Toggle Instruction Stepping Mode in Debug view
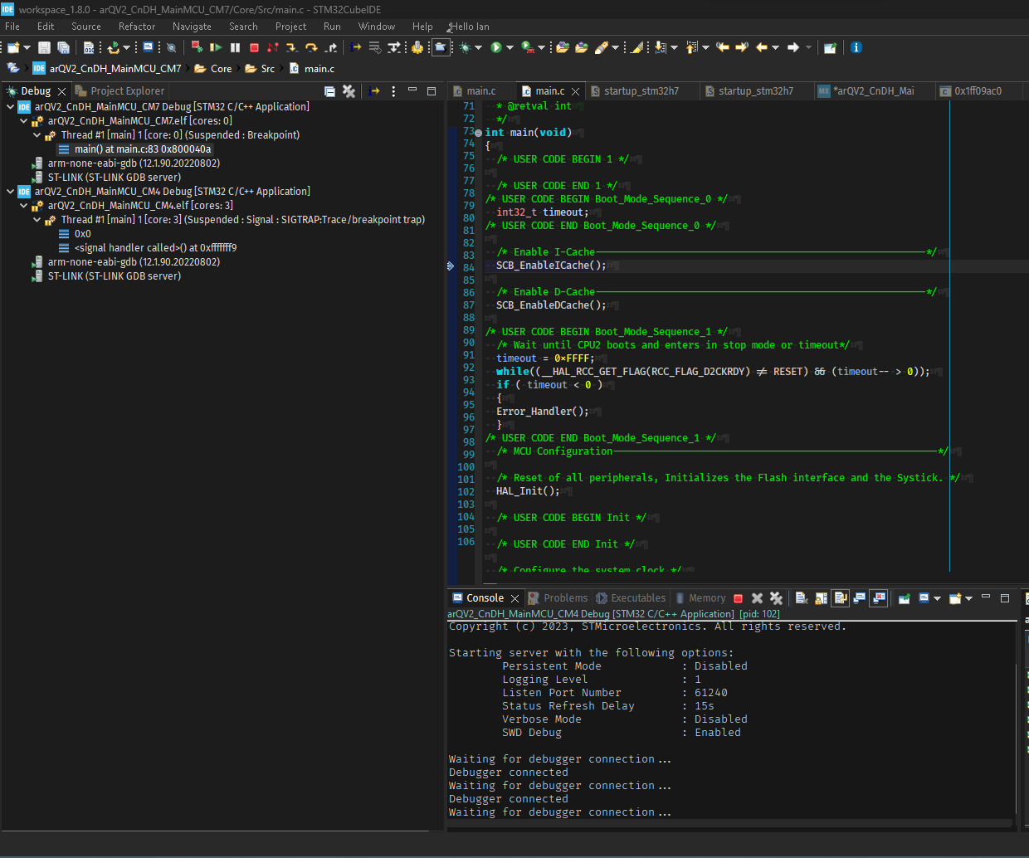 coord(374,91)
